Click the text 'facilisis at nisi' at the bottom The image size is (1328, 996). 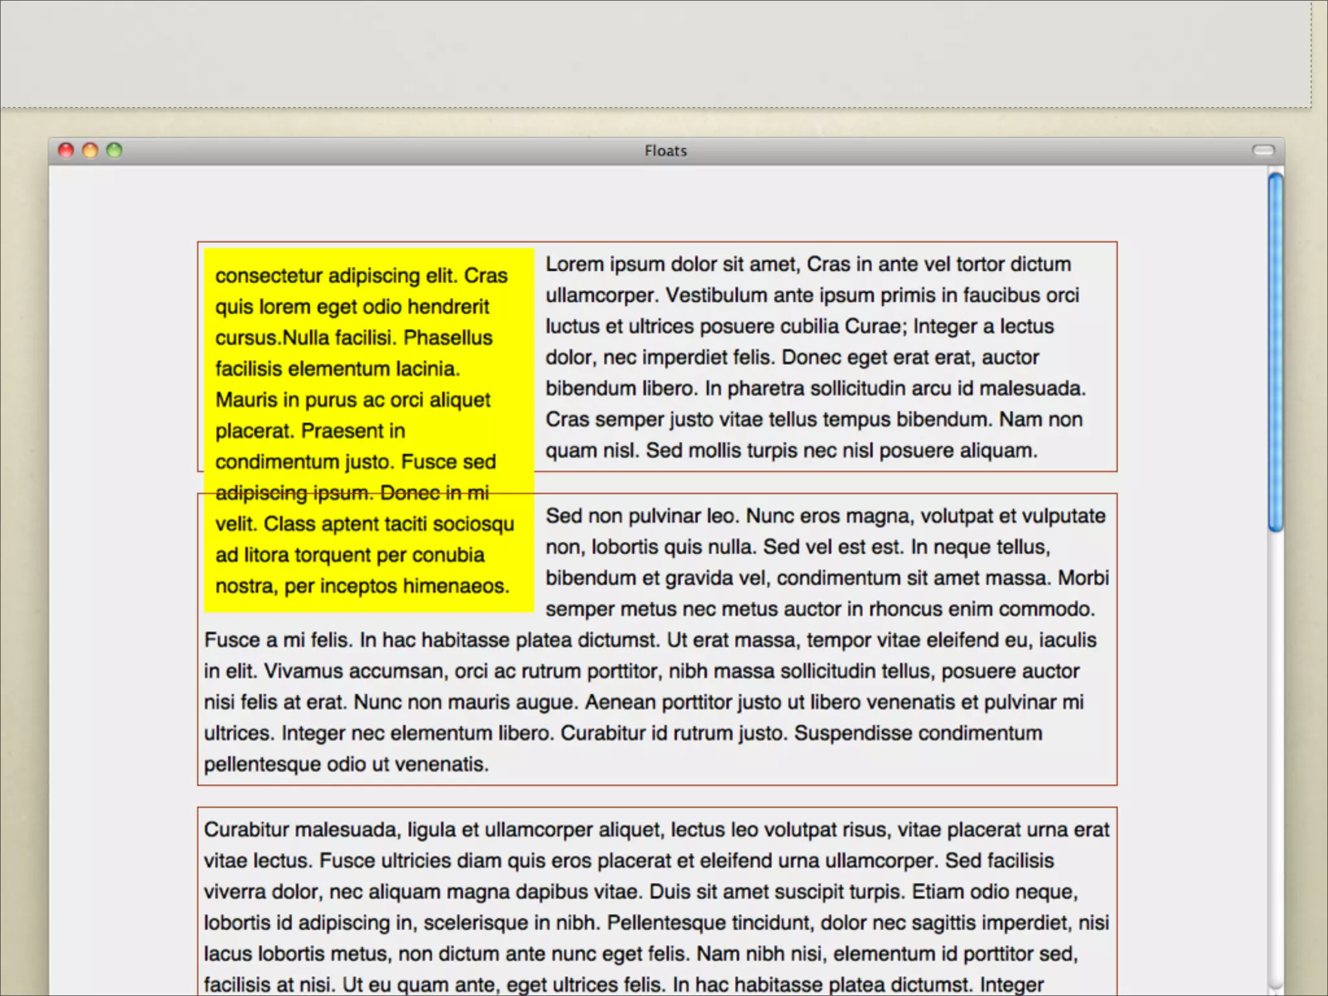(x=268, y=985)
